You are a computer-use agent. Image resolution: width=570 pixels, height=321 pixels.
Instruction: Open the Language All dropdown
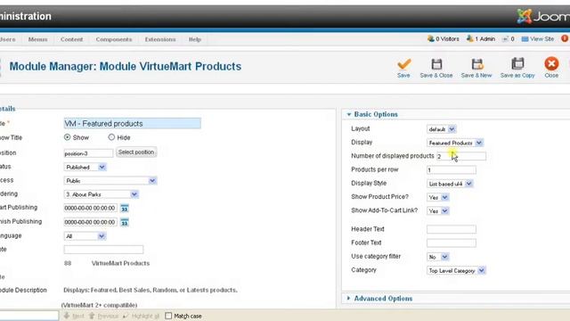(85, 236)
